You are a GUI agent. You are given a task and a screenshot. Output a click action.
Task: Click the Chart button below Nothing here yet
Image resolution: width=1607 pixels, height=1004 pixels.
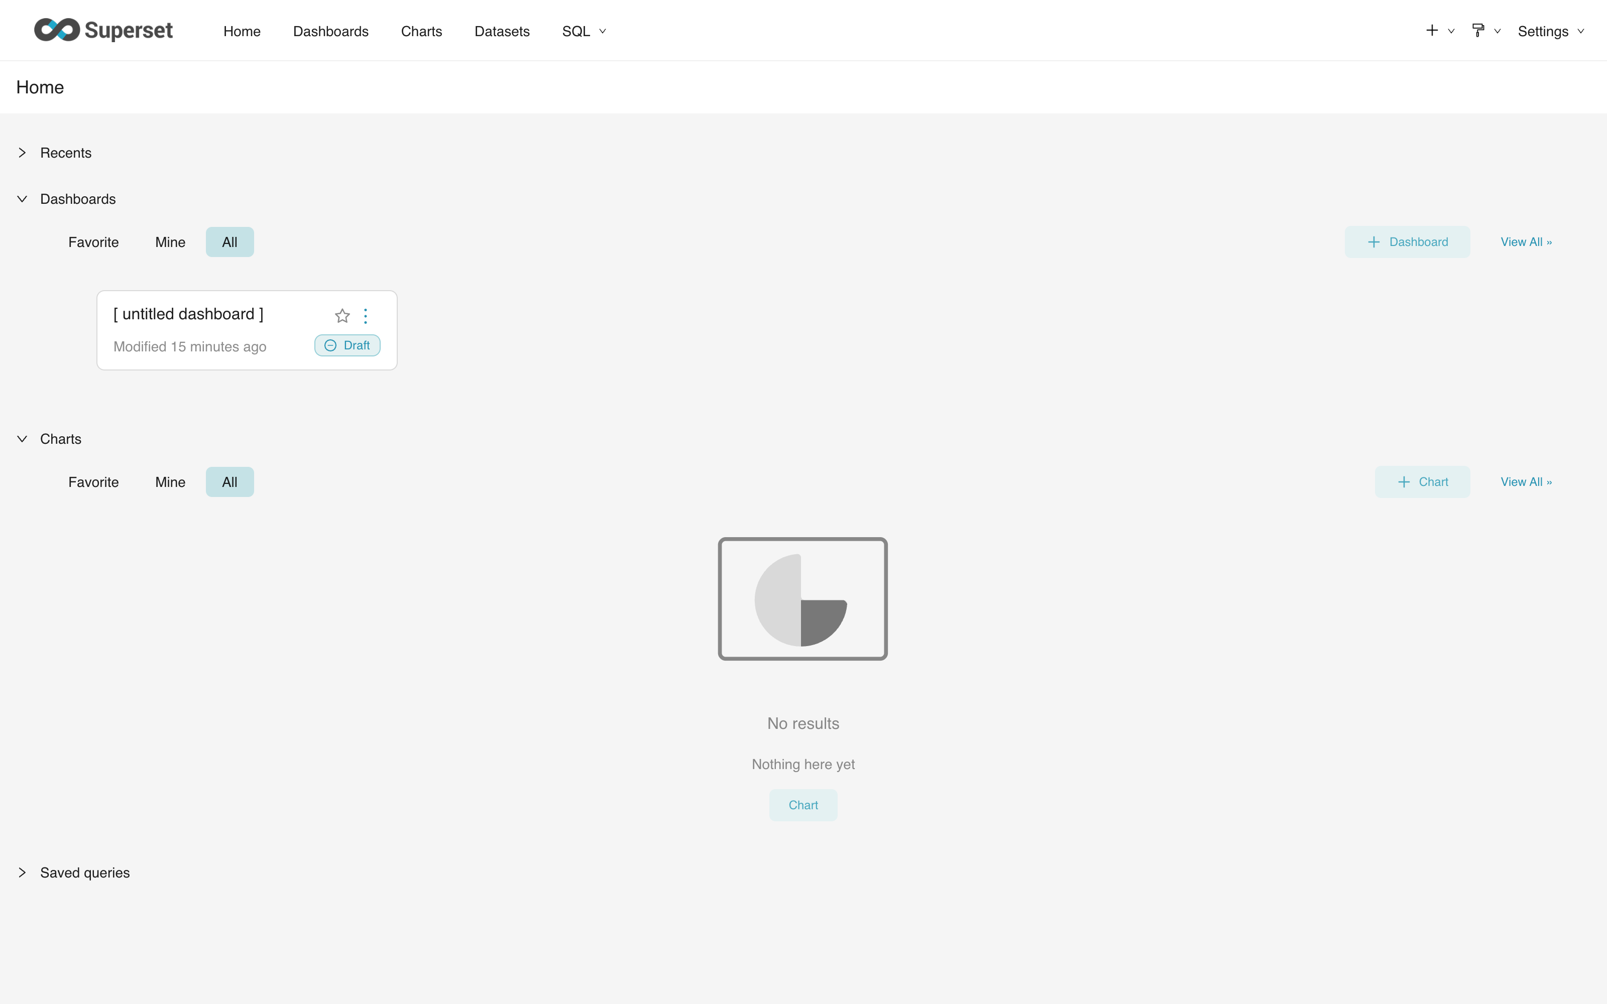[803, 805]
